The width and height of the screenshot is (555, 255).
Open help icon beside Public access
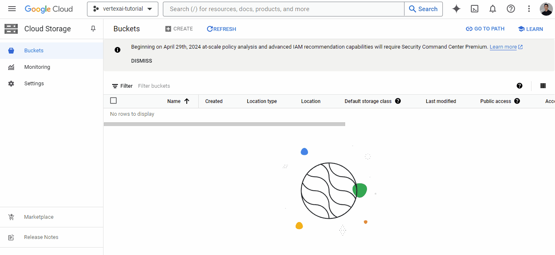517,101
